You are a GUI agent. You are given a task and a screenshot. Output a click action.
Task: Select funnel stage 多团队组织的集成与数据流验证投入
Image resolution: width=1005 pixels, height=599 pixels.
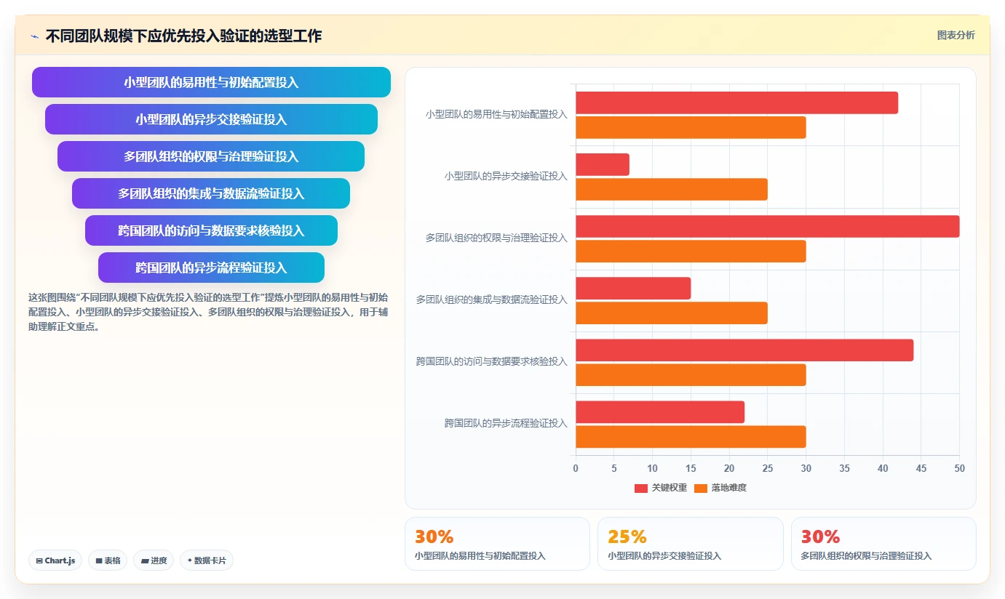tap(211, 193)
